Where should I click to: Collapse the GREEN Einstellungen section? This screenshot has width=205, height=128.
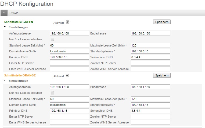point(5,27)
